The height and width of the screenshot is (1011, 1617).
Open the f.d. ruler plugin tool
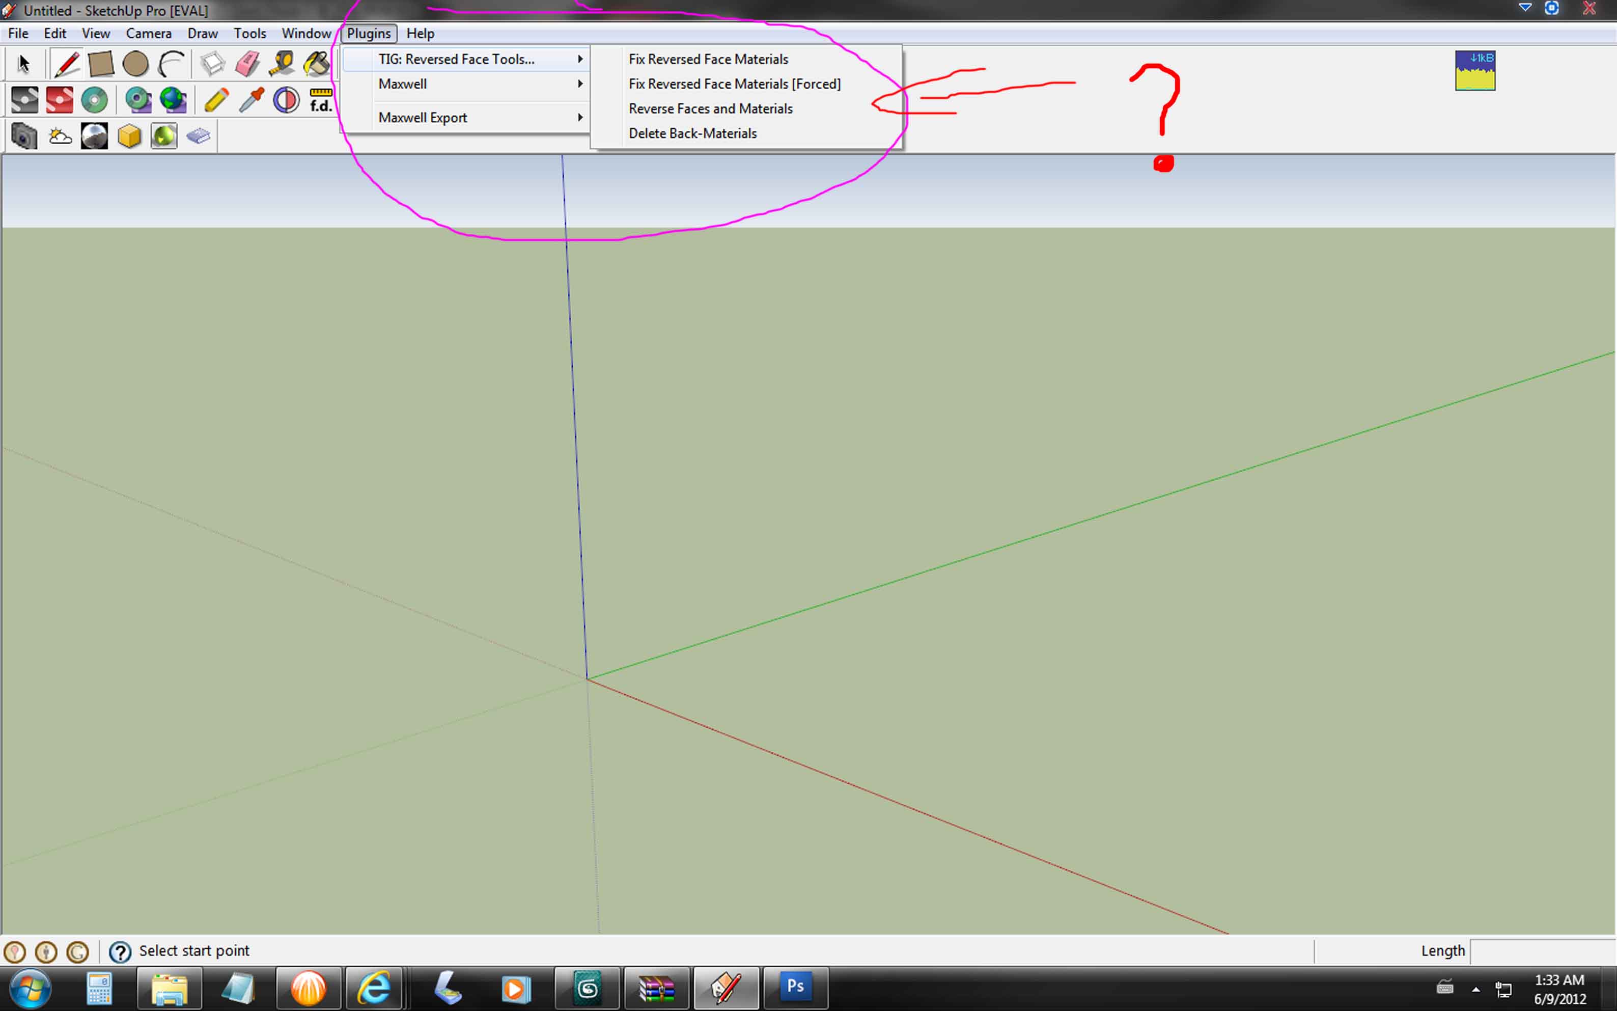(321, 100)
